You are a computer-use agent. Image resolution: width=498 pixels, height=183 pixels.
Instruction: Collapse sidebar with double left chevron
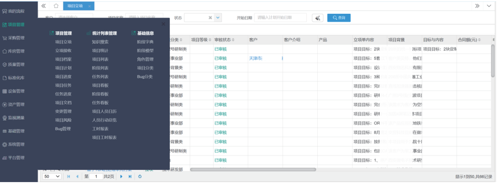pyautogui.click(x=43, y=6)
